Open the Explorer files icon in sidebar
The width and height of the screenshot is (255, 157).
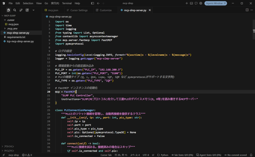click(9, 10)
